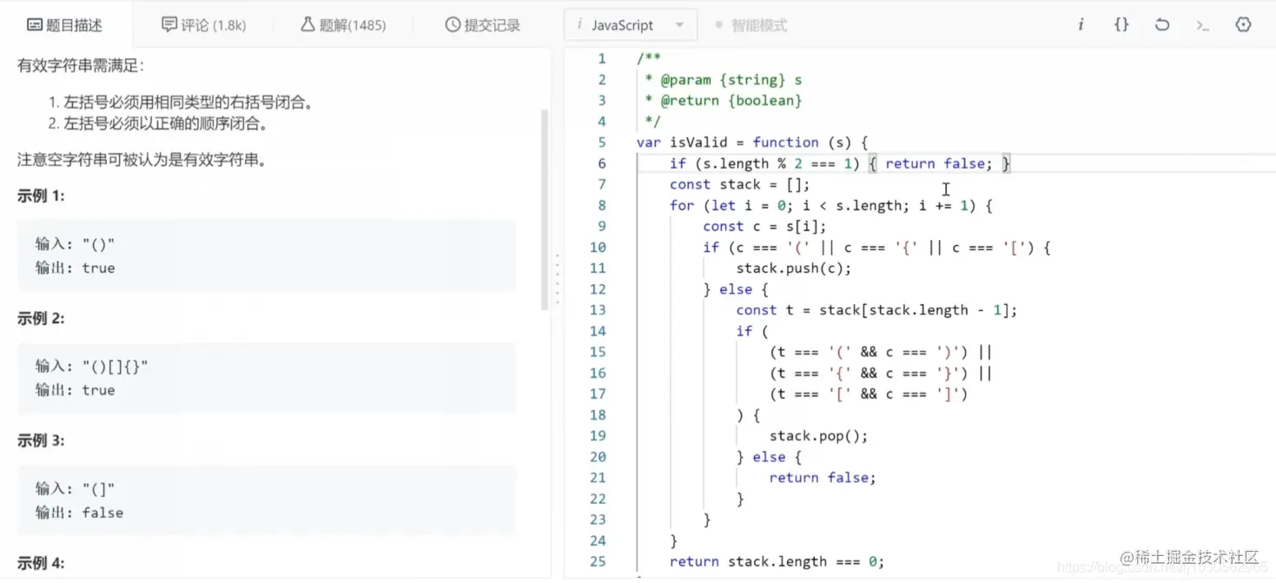Click on 'var isValid = function (s) {' line
Image resolution: width=1276 pixels, height=583 pixels.
coord(752,142)
